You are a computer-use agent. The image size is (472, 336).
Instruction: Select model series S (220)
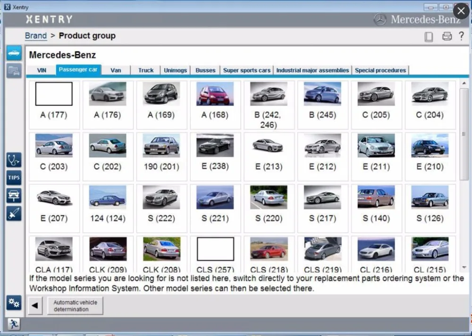pos(269,208)
